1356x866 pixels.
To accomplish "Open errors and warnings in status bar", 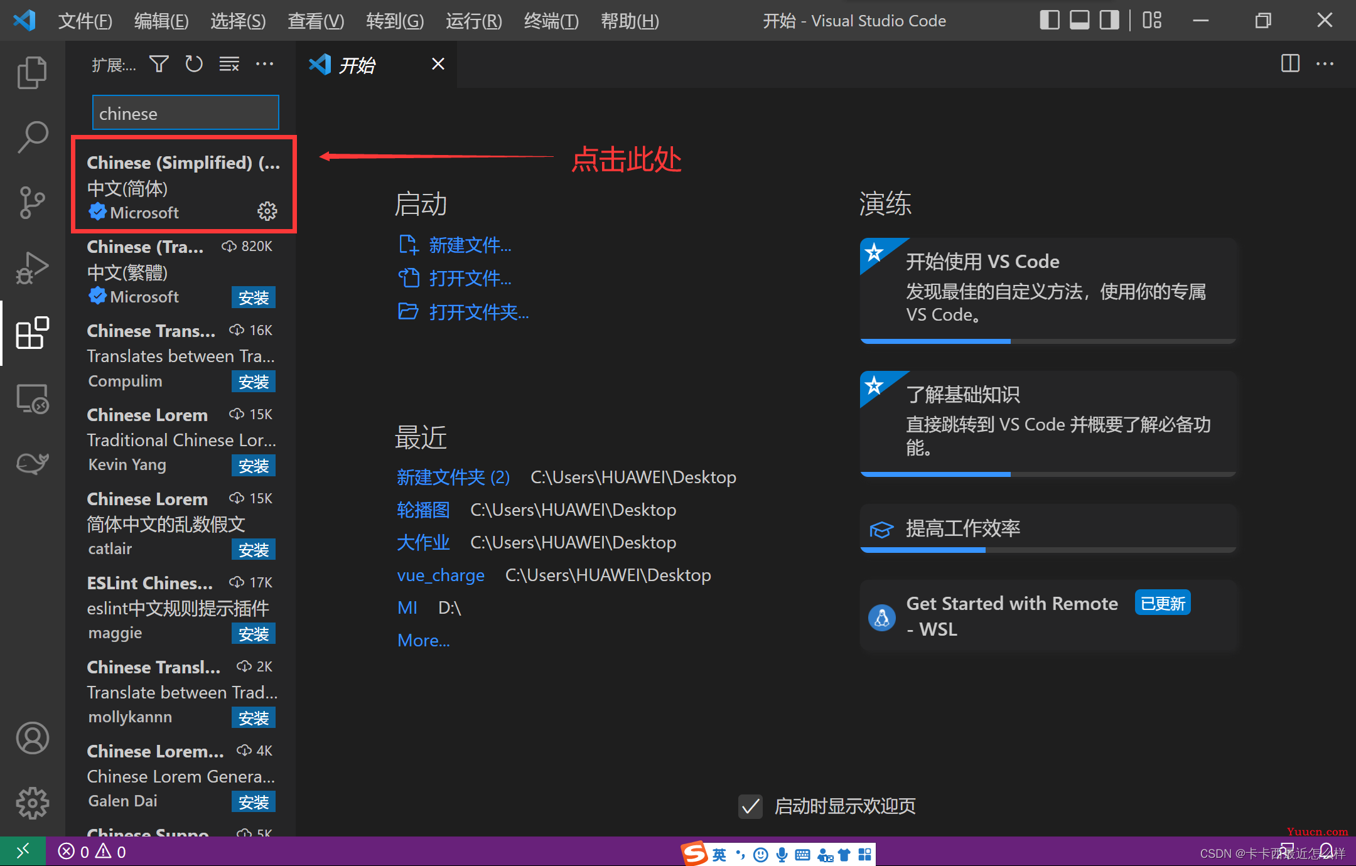I will tap(92, 852).
